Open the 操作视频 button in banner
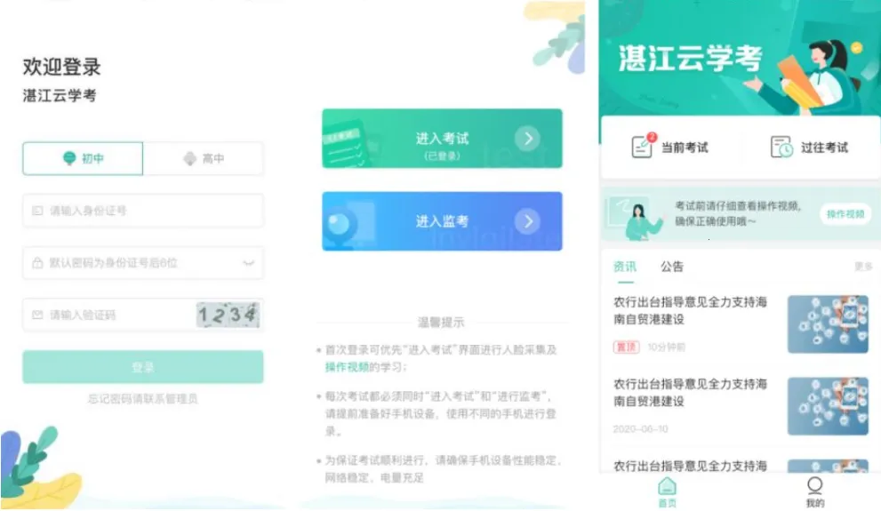Screen dimensions: 881x511 tap(845, 214)
